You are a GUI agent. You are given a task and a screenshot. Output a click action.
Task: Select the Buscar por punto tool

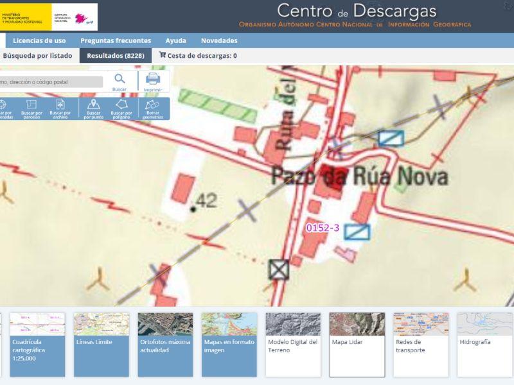[x=93, y=108]
